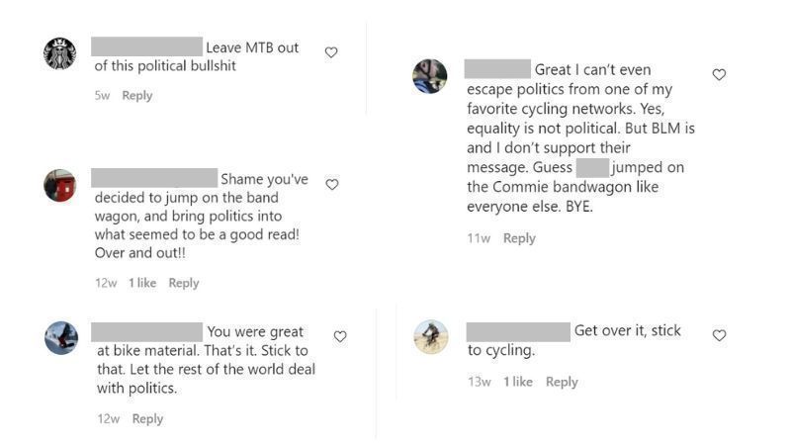The width and height of the screenshot is (791, 445).
Task: Click the 5w timestamp
Action: [x=102, y=96]
